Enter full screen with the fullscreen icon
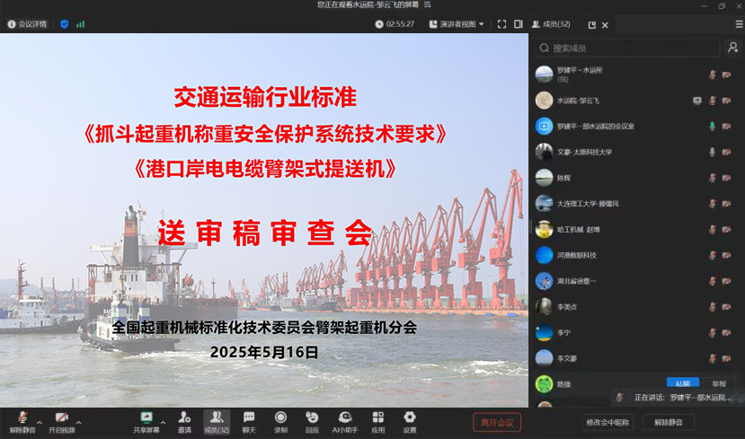 point(501,24)
